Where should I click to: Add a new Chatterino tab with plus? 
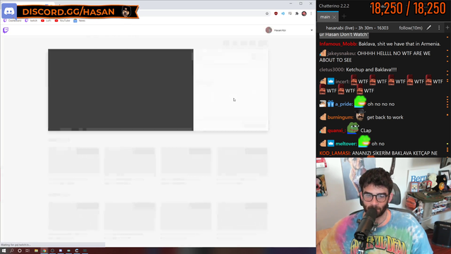coord(344,17)
